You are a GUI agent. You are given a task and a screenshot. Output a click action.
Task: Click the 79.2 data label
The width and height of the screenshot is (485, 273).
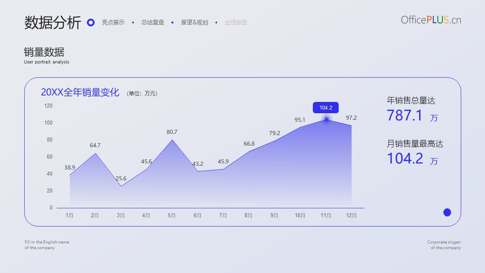[274, 133]
